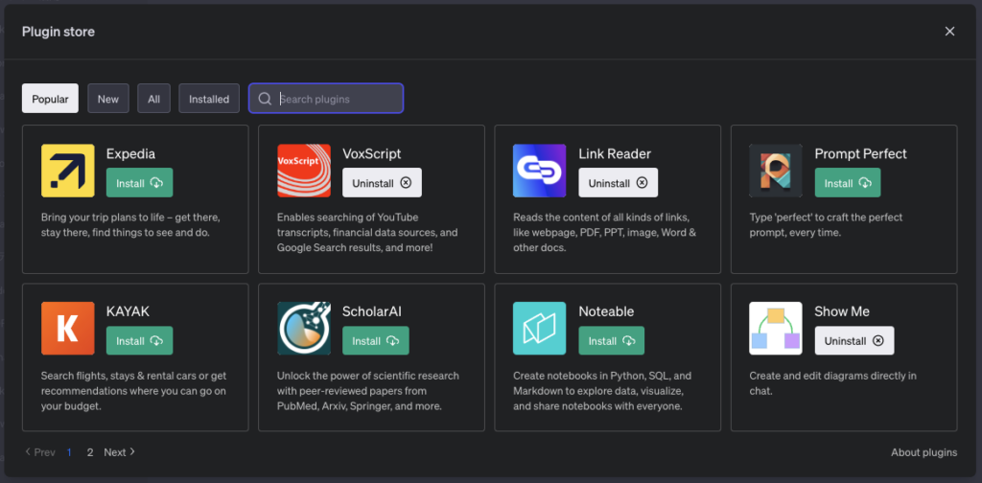982x483 pixels.
Task: Install the Expedia plugin
Action: (x=140, y=183)
